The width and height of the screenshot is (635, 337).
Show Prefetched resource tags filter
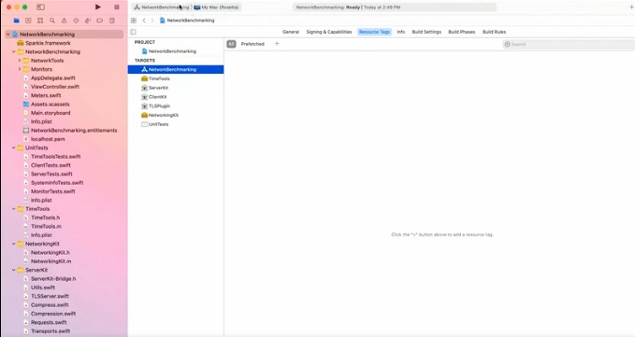pyautogui.click(x=253, y=44)
